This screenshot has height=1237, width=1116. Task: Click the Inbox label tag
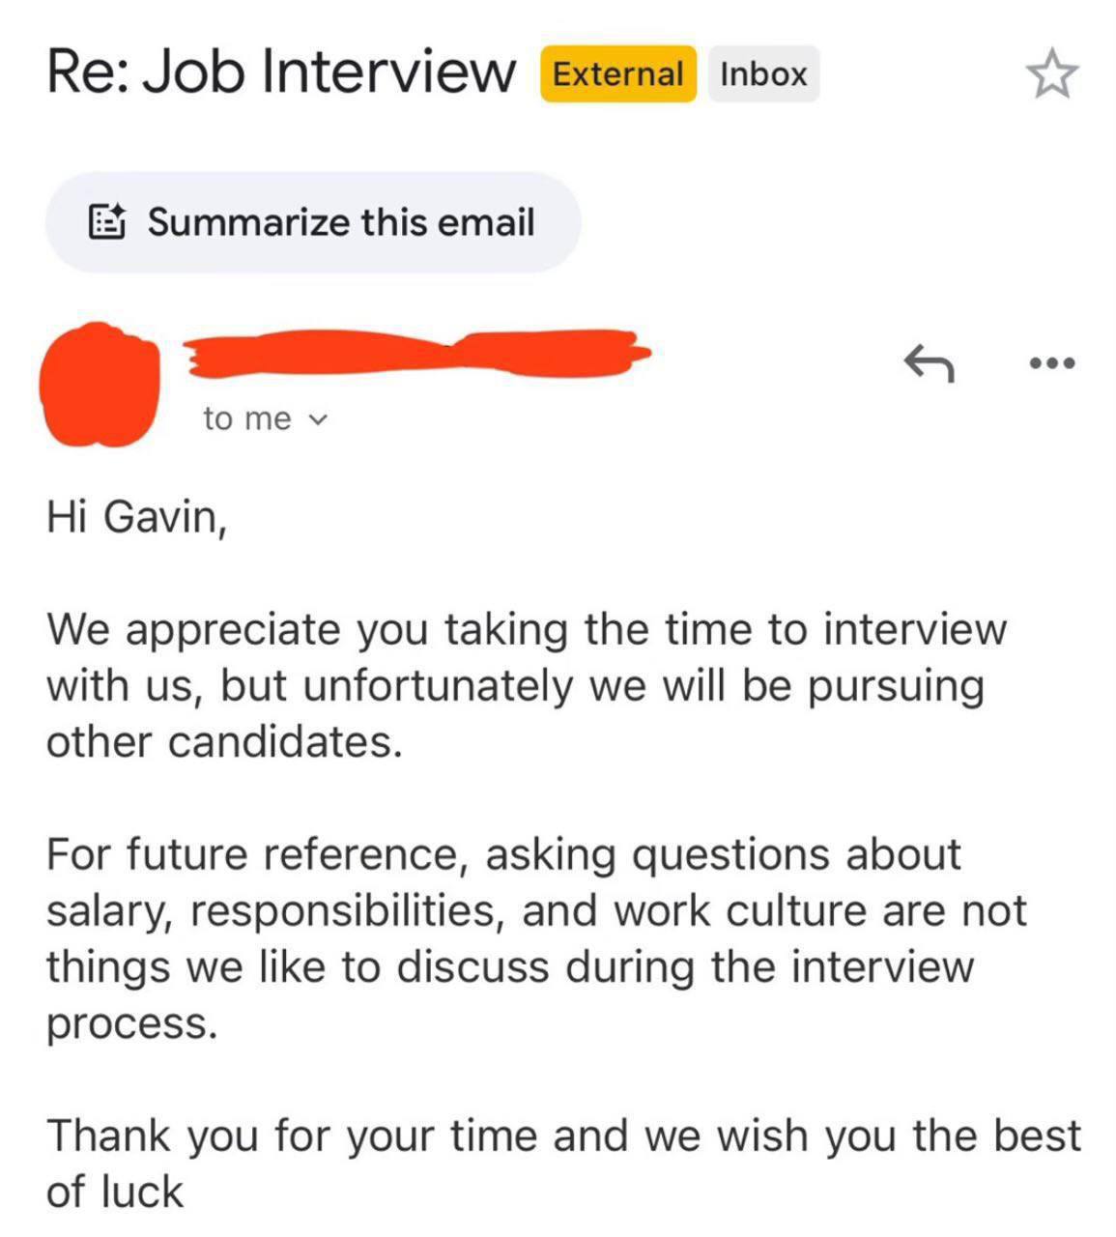point(763,74)
